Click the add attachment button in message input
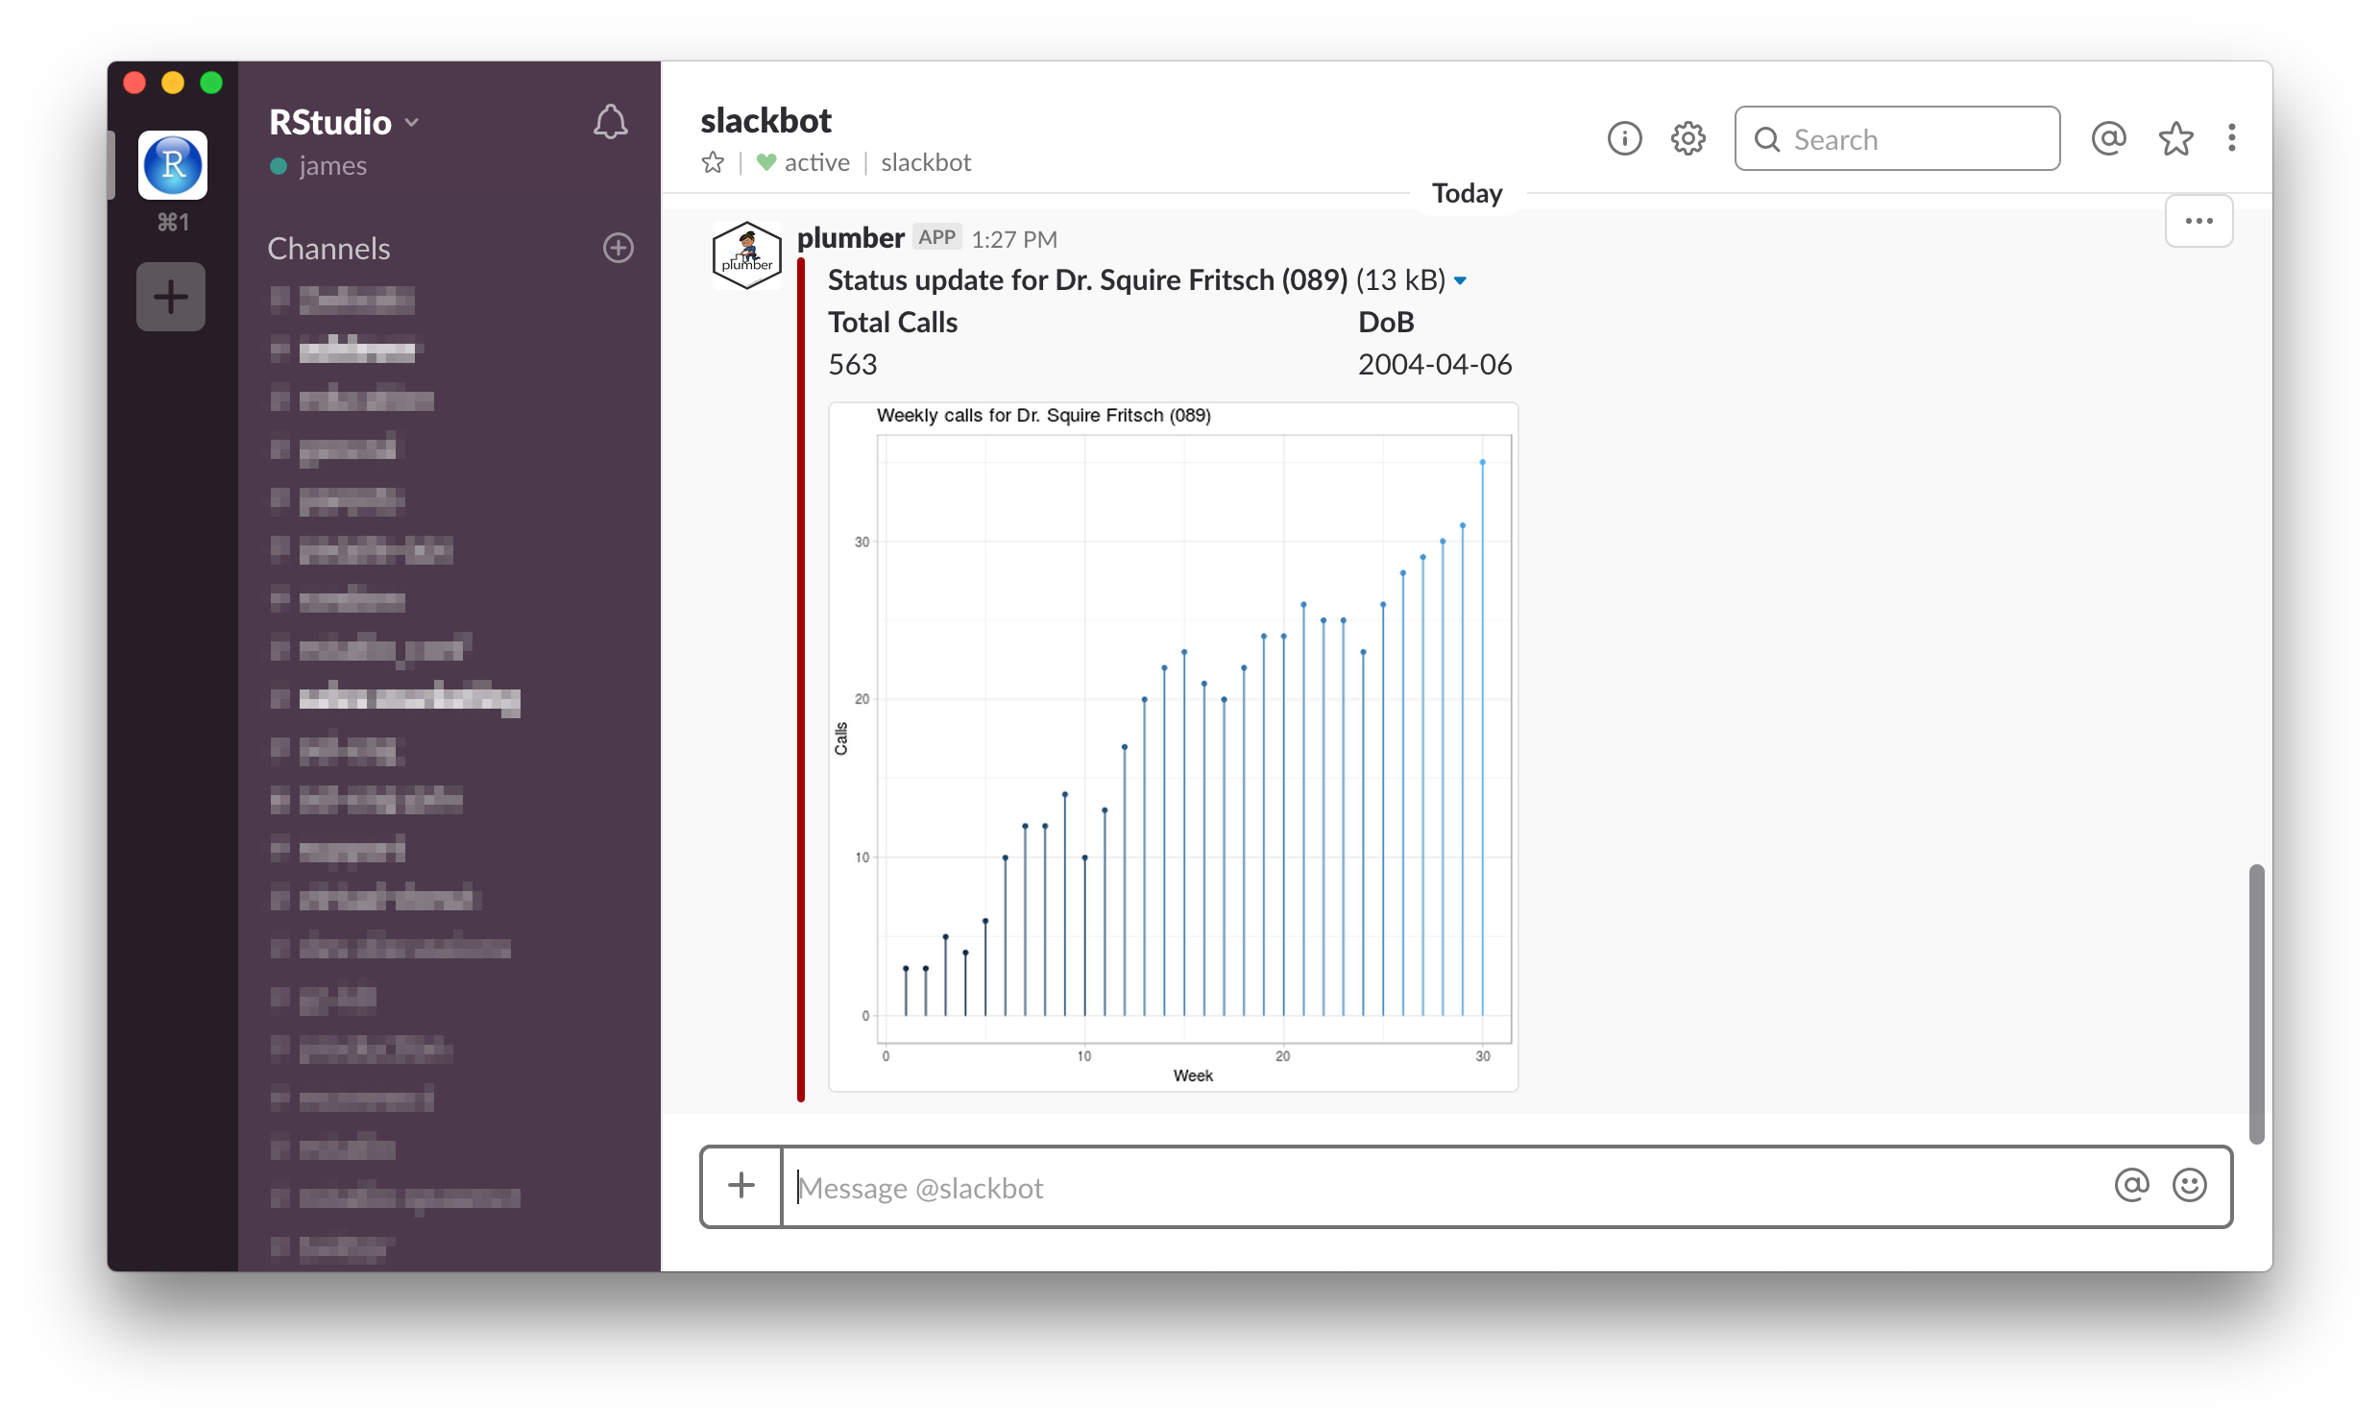This screenshot has height=1425, width=2380. pos(741,1184)
